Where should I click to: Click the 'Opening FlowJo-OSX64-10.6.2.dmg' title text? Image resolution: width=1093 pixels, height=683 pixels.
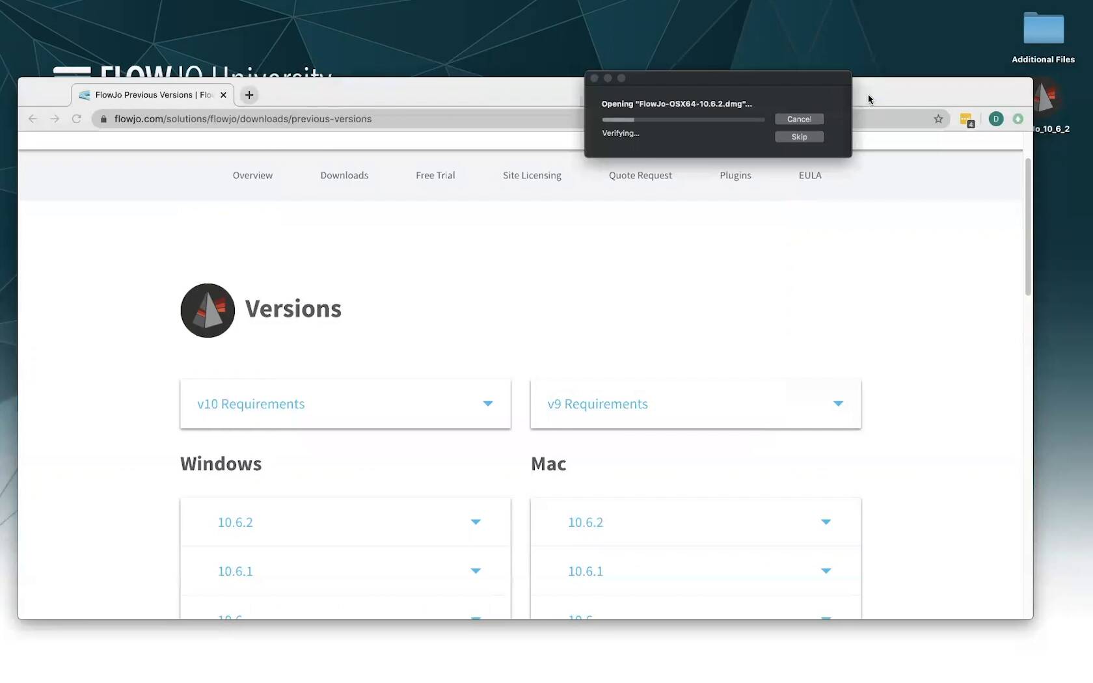(677, 104)
